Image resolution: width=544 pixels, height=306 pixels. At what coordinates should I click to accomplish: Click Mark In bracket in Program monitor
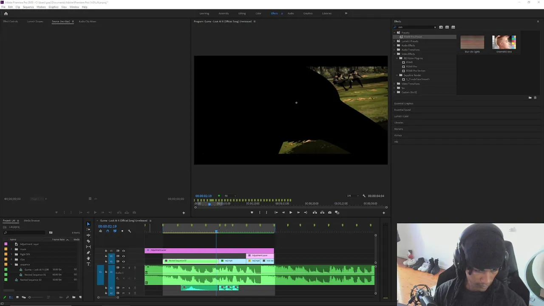(260, 212)
